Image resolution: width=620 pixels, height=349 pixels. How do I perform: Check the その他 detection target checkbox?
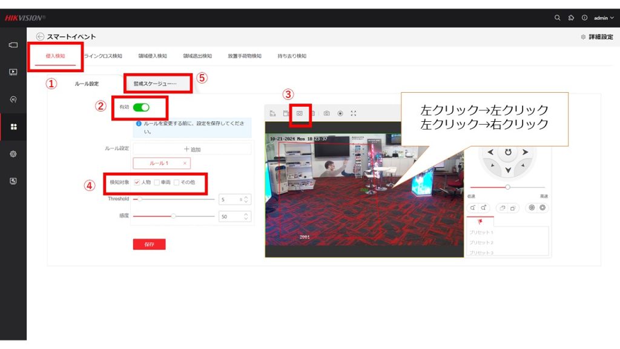pyautogui.click(x=177, y=182)
